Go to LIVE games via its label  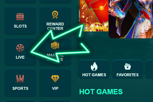[20, 57]
